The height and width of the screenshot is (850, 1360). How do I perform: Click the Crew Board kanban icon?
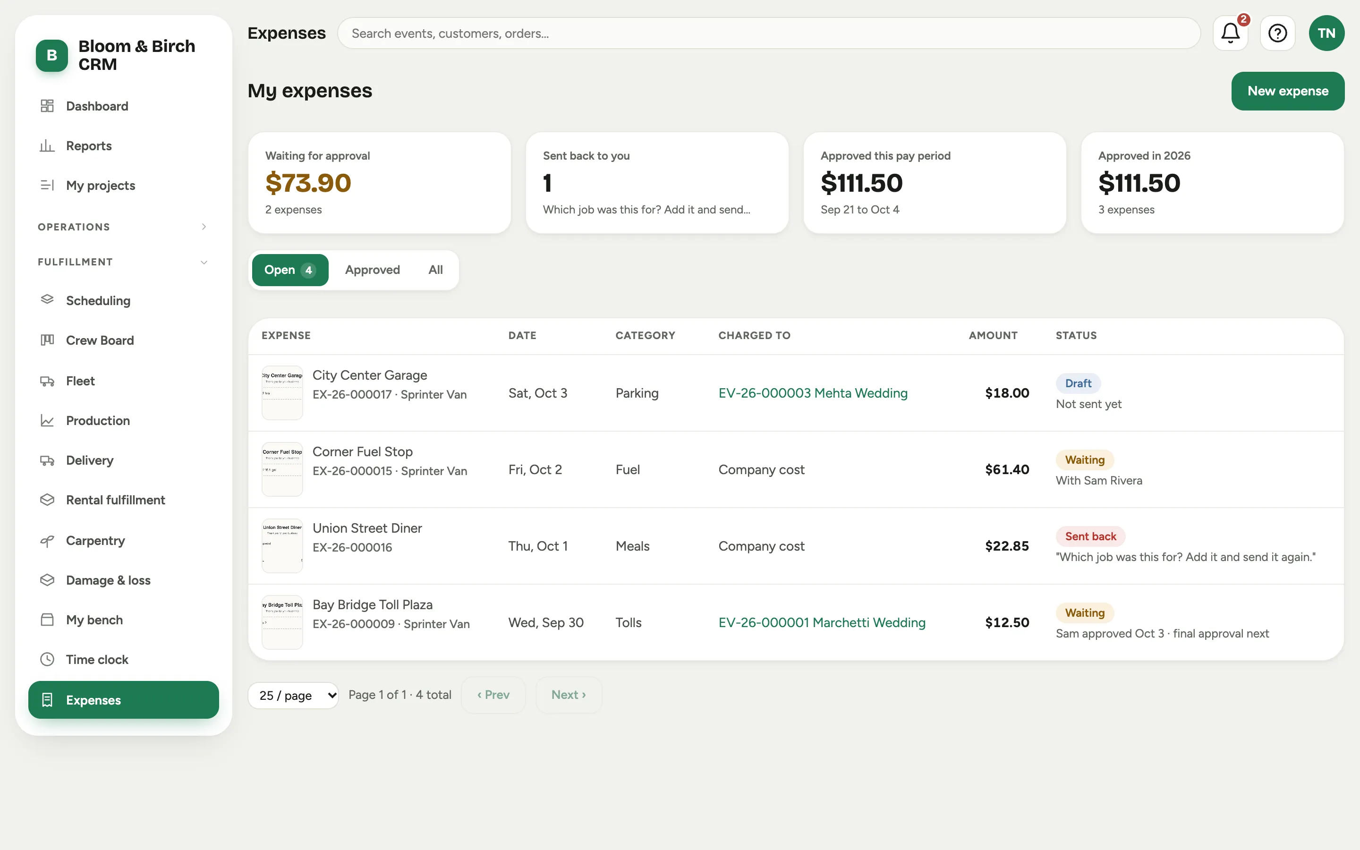click(x=47, y=340)
